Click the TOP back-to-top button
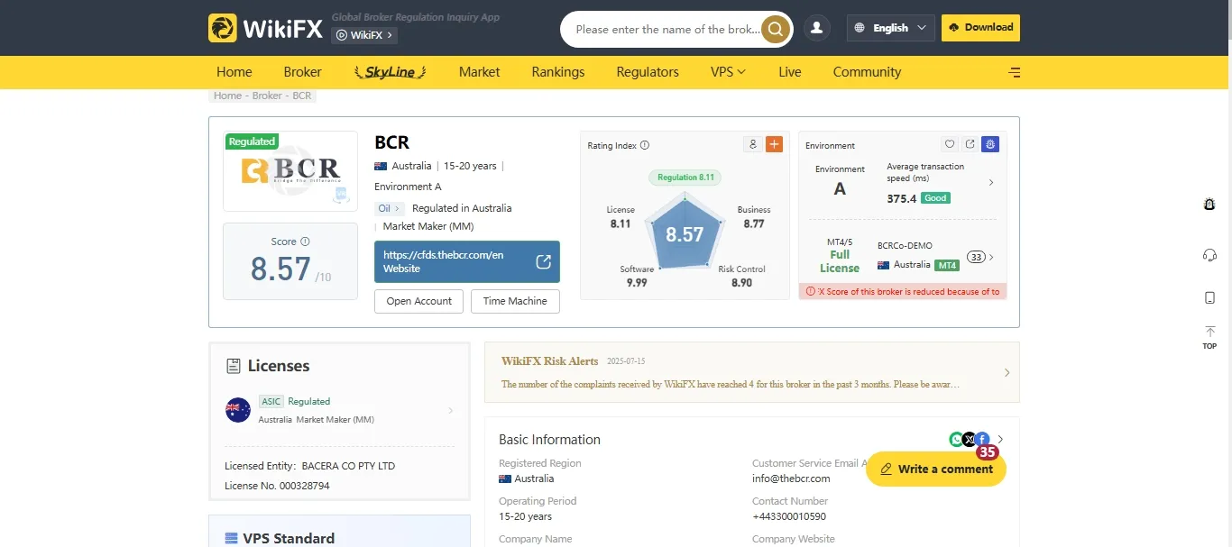The image size is (1232, 547). click(x=1209, y=338)
